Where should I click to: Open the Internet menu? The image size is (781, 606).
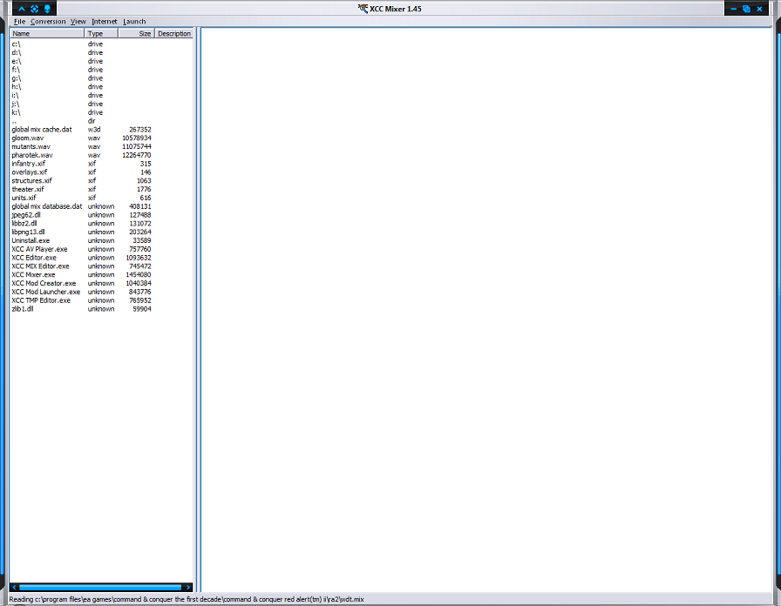point(104,21)
